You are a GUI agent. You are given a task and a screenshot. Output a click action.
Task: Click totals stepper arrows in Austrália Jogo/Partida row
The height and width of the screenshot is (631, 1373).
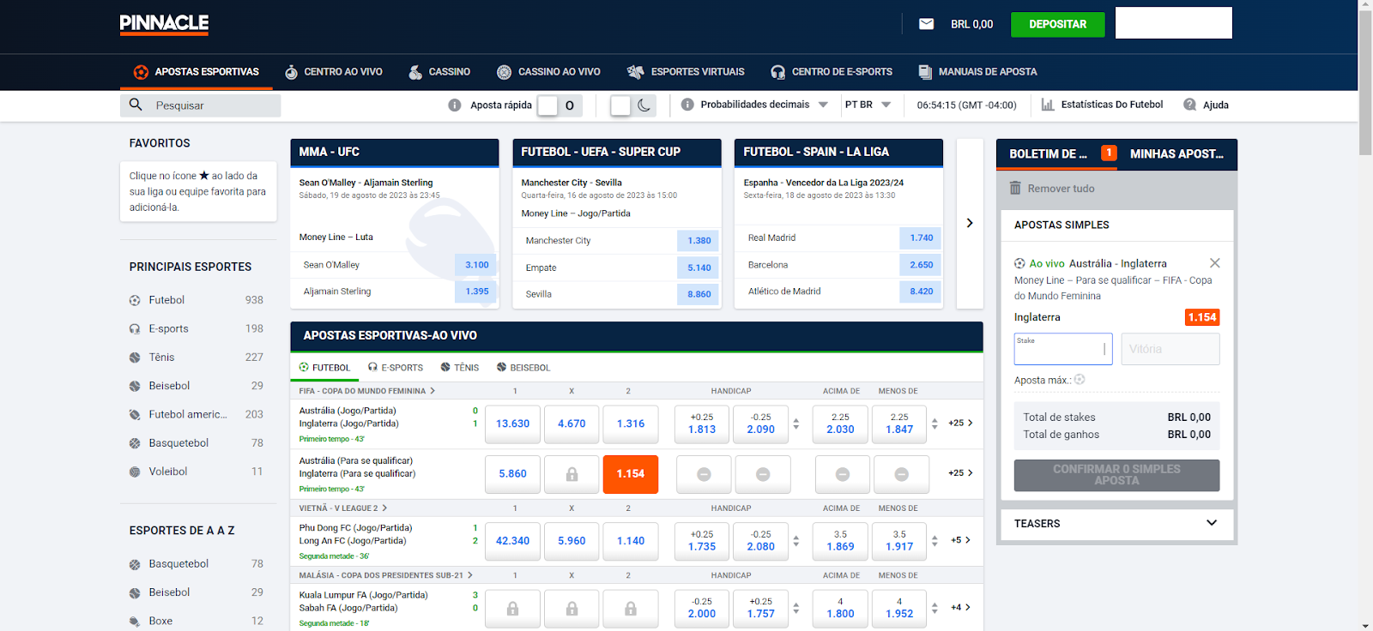click(x=934, y=424)
